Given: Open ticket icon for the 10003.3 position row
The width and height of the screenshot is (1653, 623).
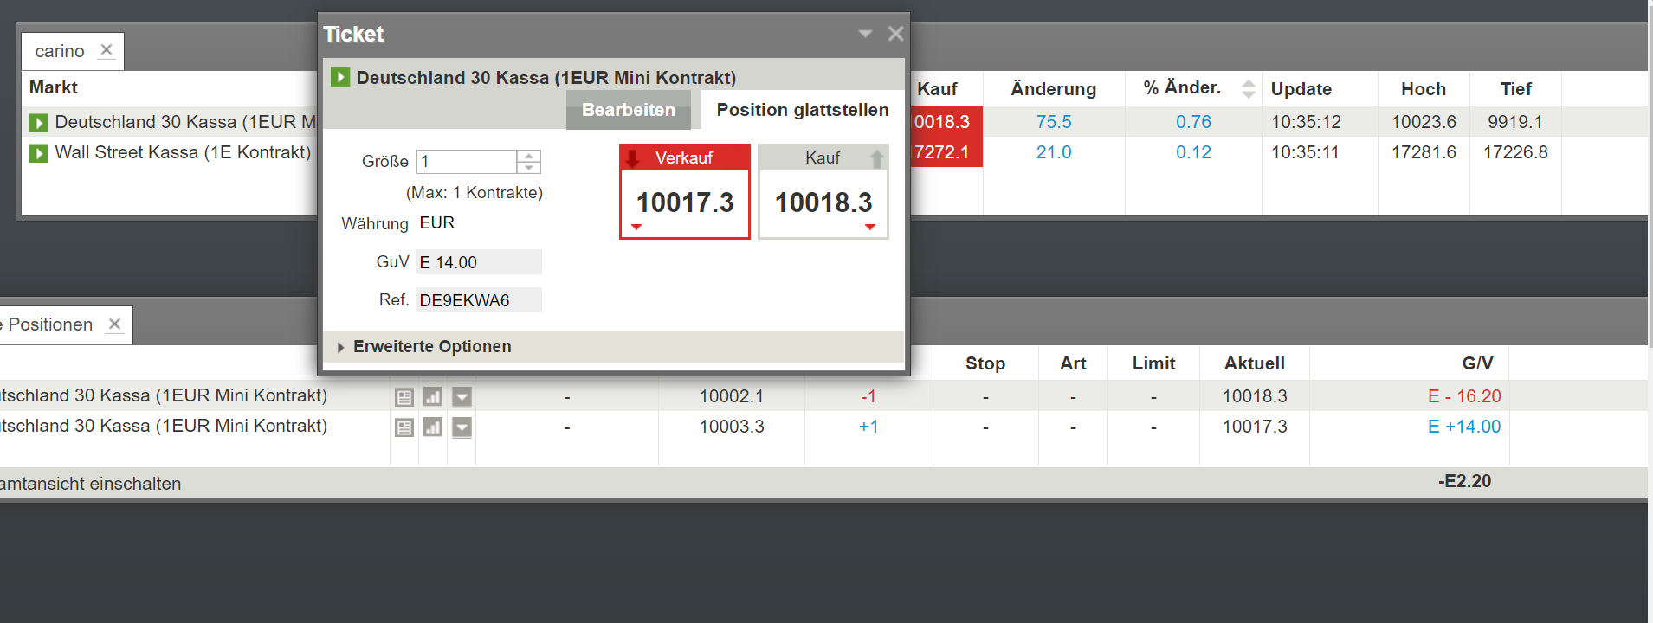Looking at the screenshot, I should click(404, 427).
